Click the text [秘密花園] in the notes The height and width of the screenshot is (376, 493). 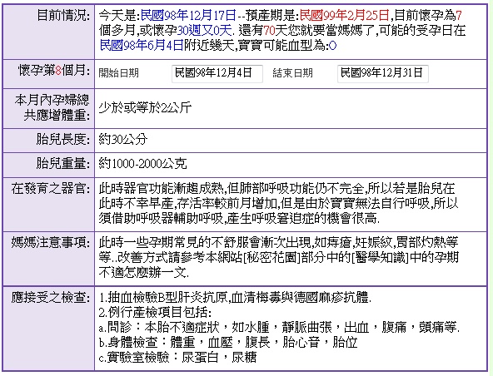[x=272, y=258]
